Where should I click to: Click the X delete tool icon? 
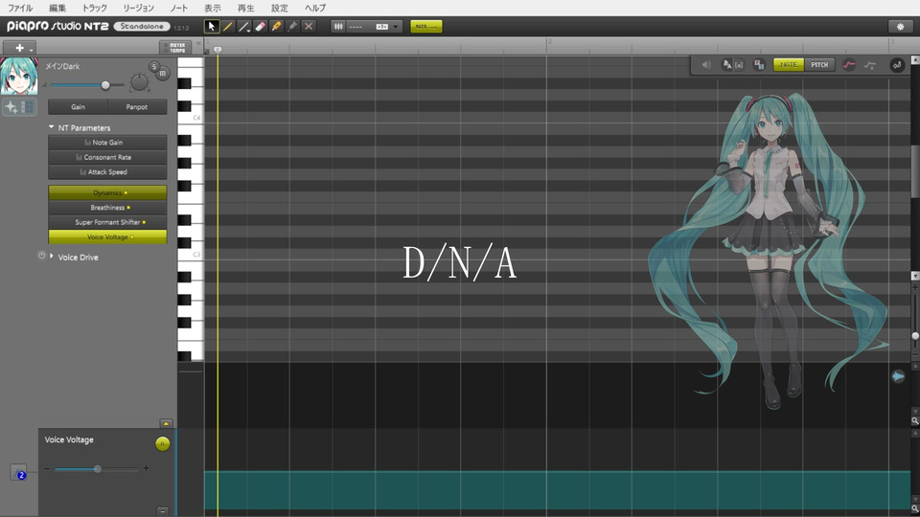(x=308, y=27)
